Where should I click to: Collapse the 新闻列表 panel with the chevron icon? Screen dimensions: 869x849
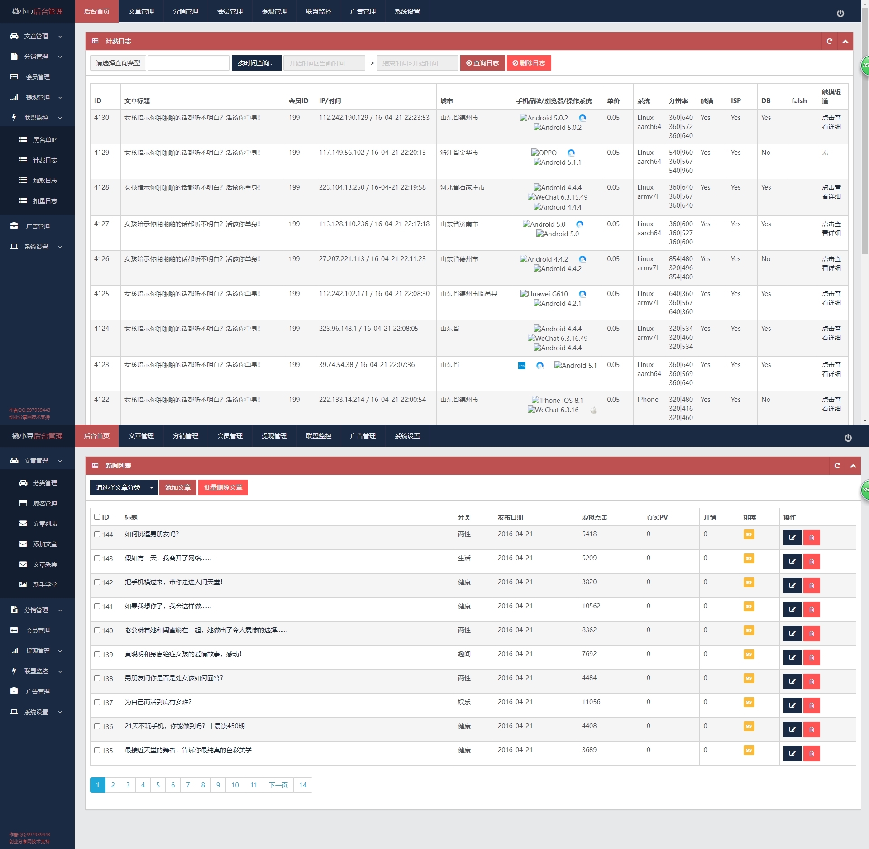click(x=853, y=466)
